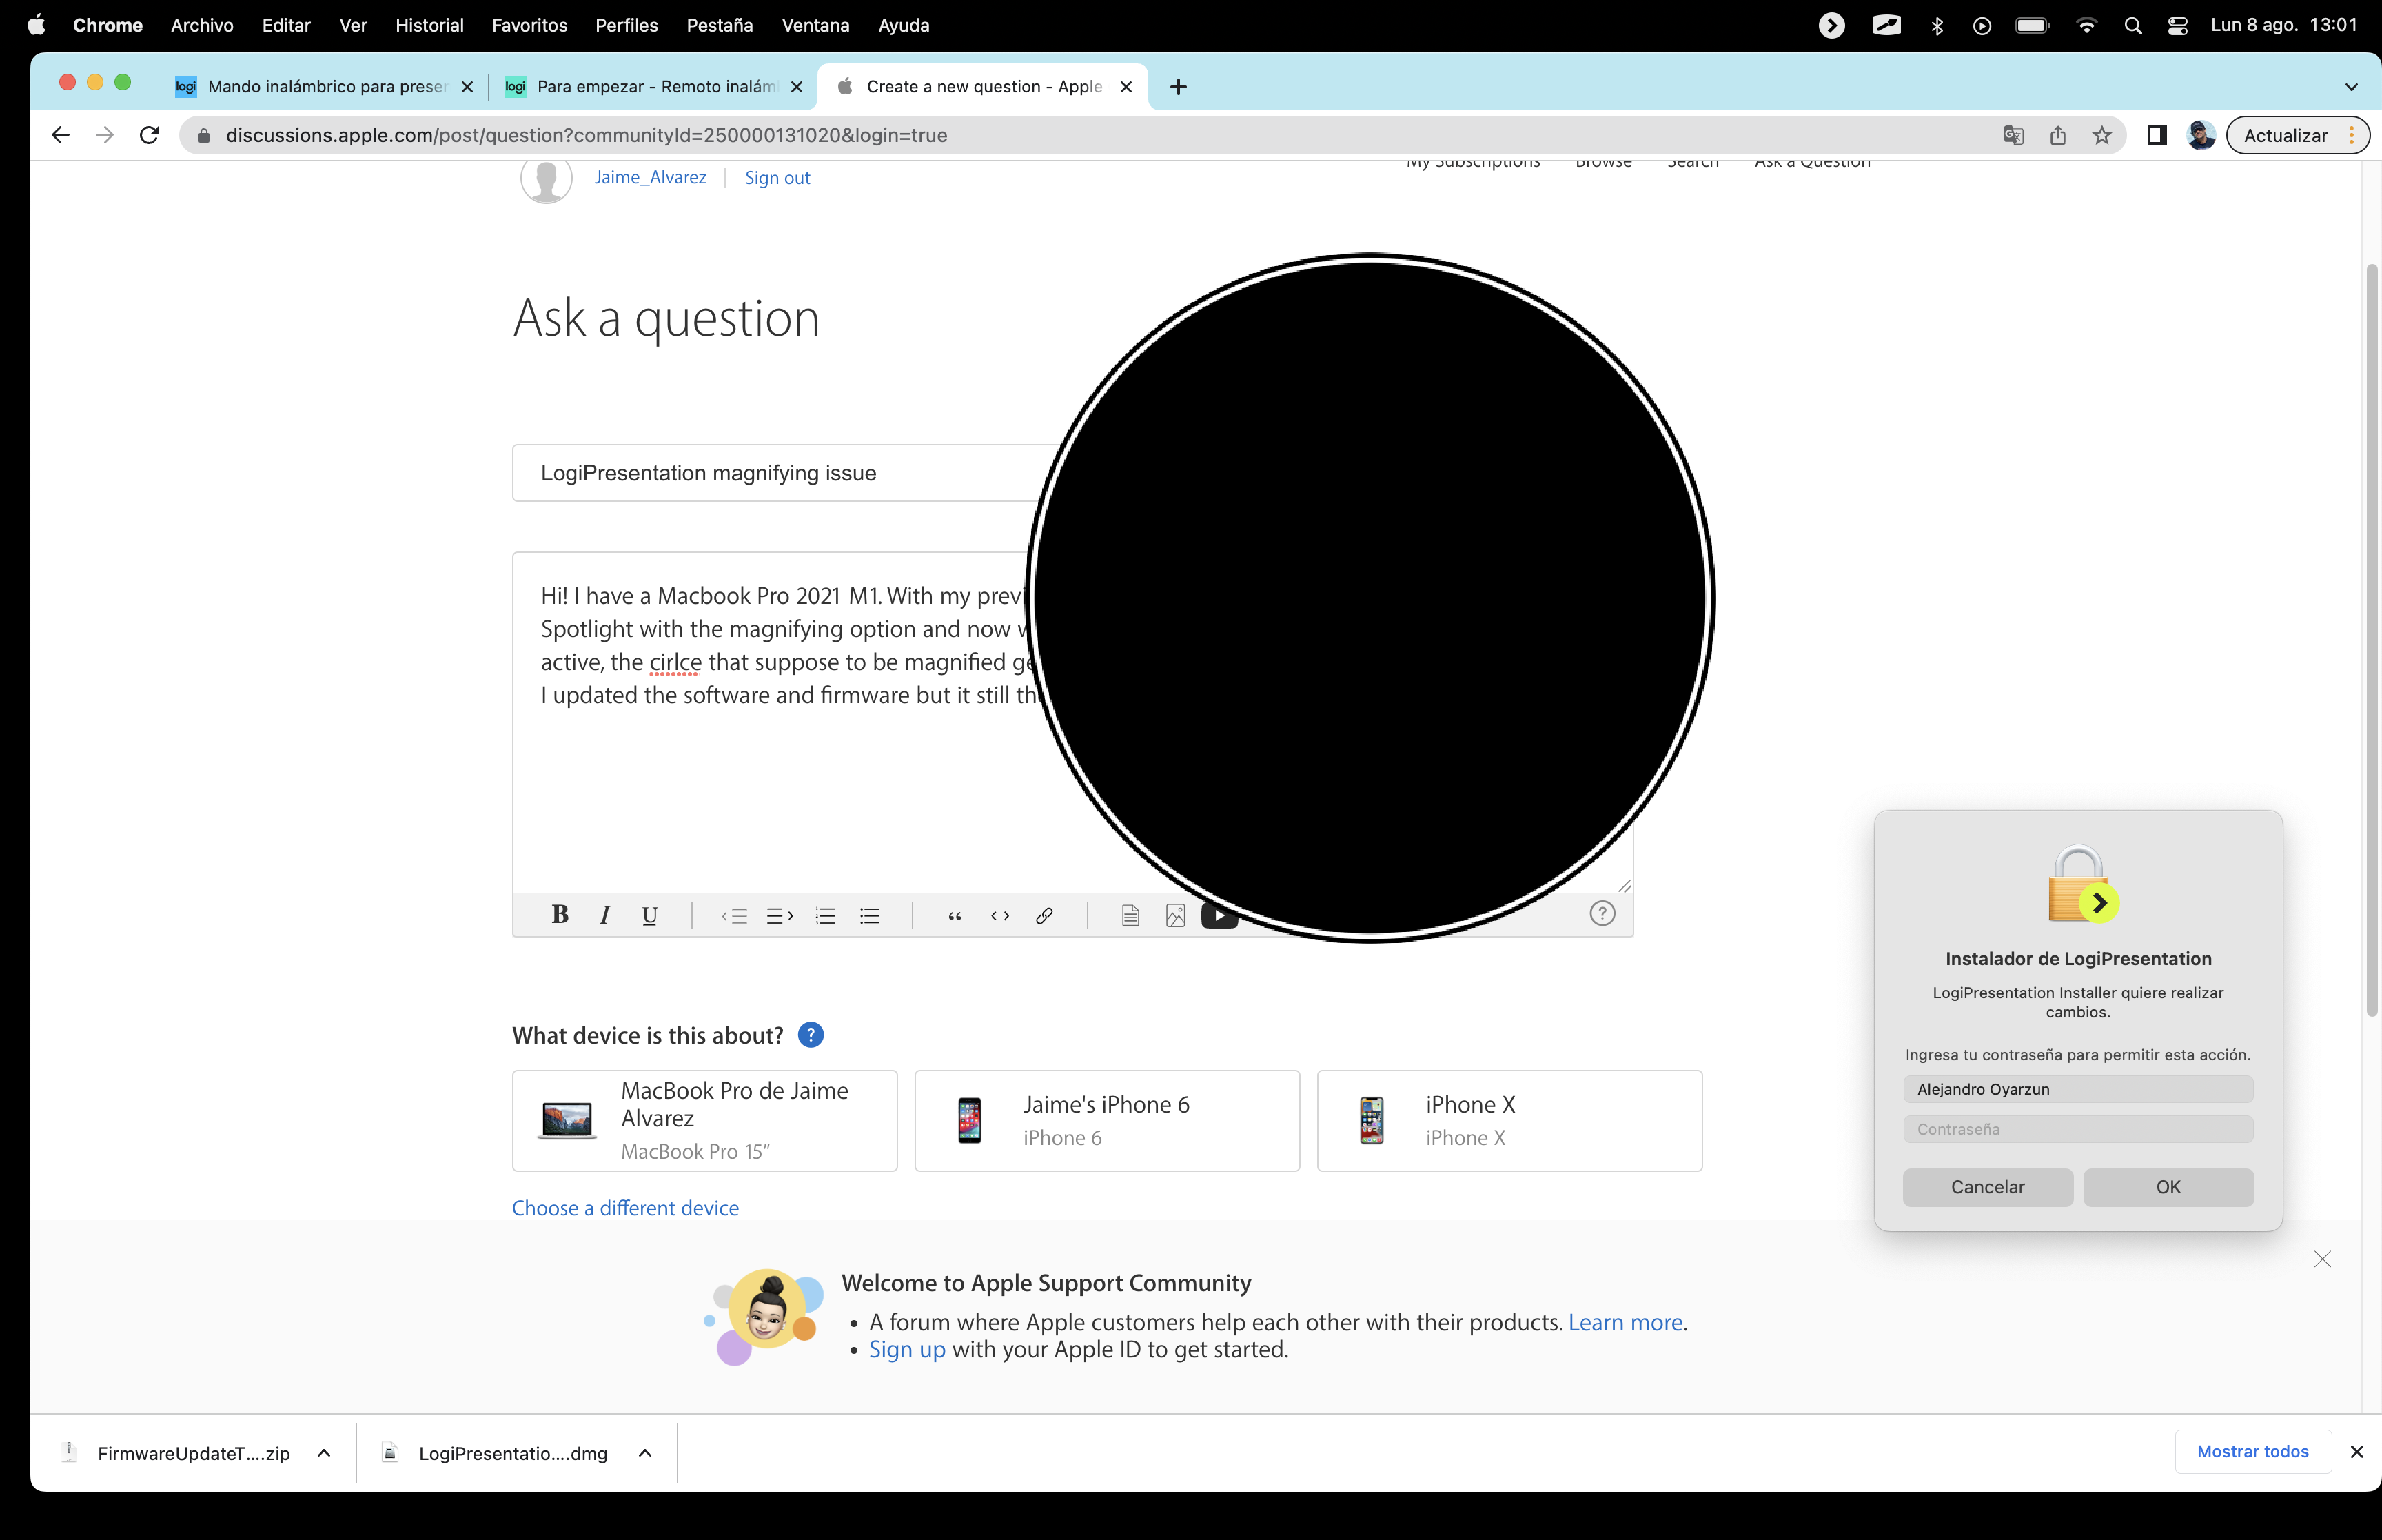
Task: Open the Historial menu
Action: click(x=429, y=25)
